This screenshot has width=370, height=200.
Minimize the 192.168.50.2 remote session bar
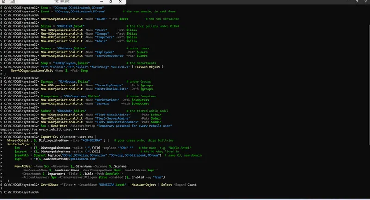[x=101, y=2]
